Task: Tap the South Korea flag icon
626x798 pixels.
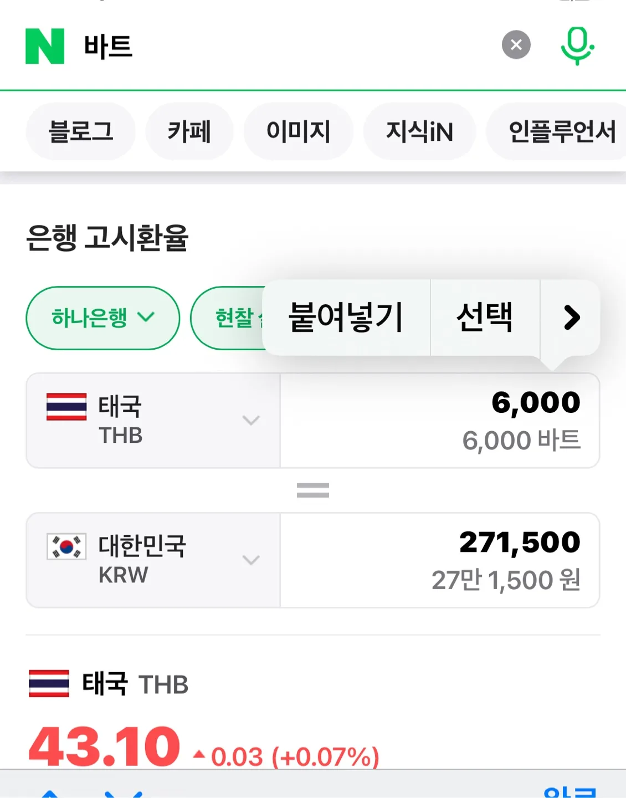Action: click(66, 546)
